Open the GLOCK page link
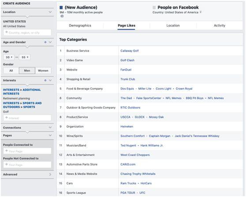The image size is (246, 197). point(140,117)
